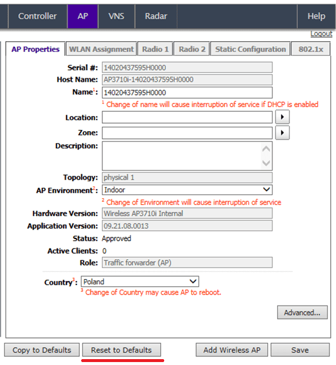The width and height of the screenshot is (336, 365).
Task: Switch to the WLAN Assignment tab
Action: (101, 49)
